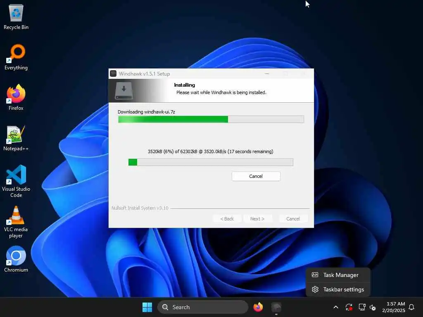The height and width of the screenshot is (317, 423).
Task: Click the Firefox icon in the taskbar
Action: point(258,307)
